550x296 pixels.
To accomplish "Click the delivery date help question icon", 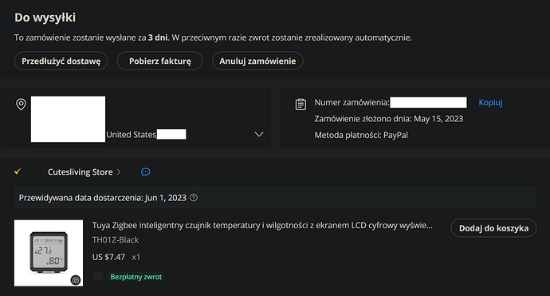I will click(194, 198).
